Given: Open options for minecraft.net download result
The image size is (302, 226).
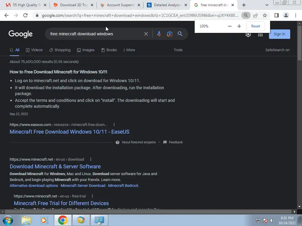Looking at the screenshot, I should pyautogui.click(x=91, y=159).
